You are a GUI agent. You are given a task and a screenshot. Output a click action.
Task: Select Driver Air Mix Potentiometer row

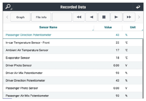[x=73, y=73]
